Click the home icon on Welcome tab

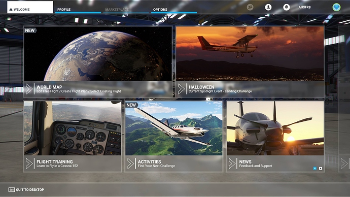(x=11, y=10)
